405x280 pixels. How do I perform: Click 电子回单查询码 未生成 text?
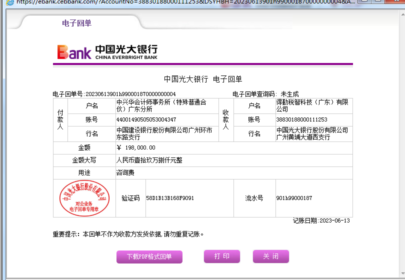(265, 94)
